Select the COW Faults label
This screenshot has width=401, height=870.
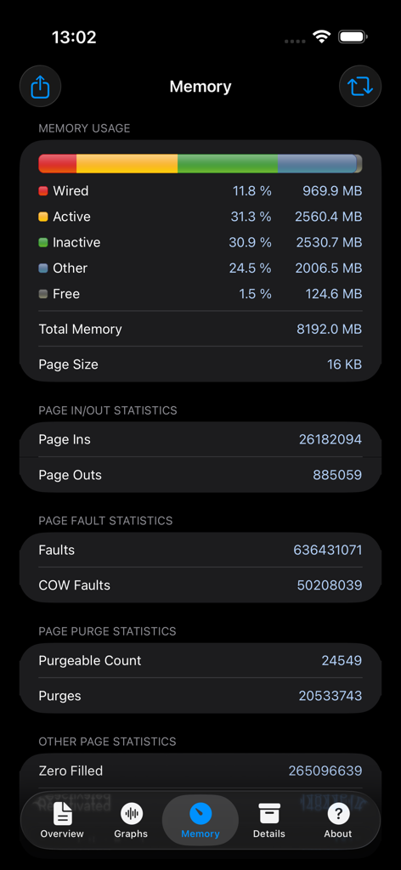tap(74, 585)
